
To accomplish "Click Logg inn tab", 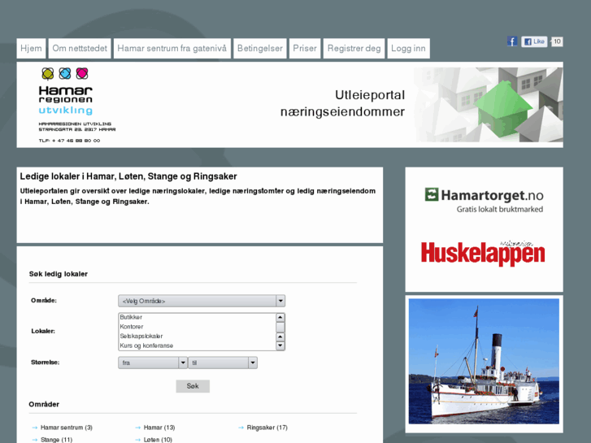I will pyautogui.click(x=408, y=48).
